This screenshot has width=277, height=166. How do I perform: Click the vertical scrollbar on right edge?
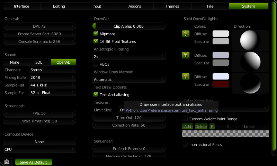[274, 76]
